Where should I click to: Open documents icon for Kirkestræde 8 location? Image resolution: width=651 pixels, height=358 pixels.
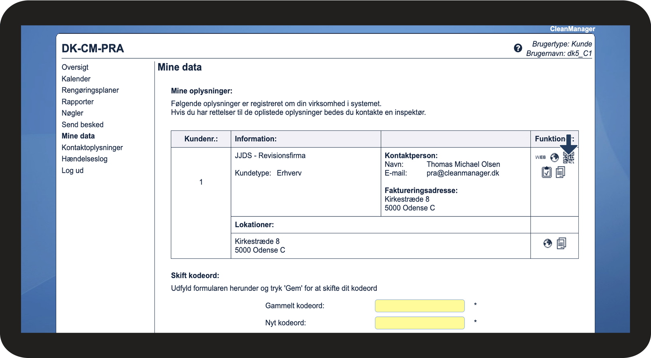tap(561, 243)
